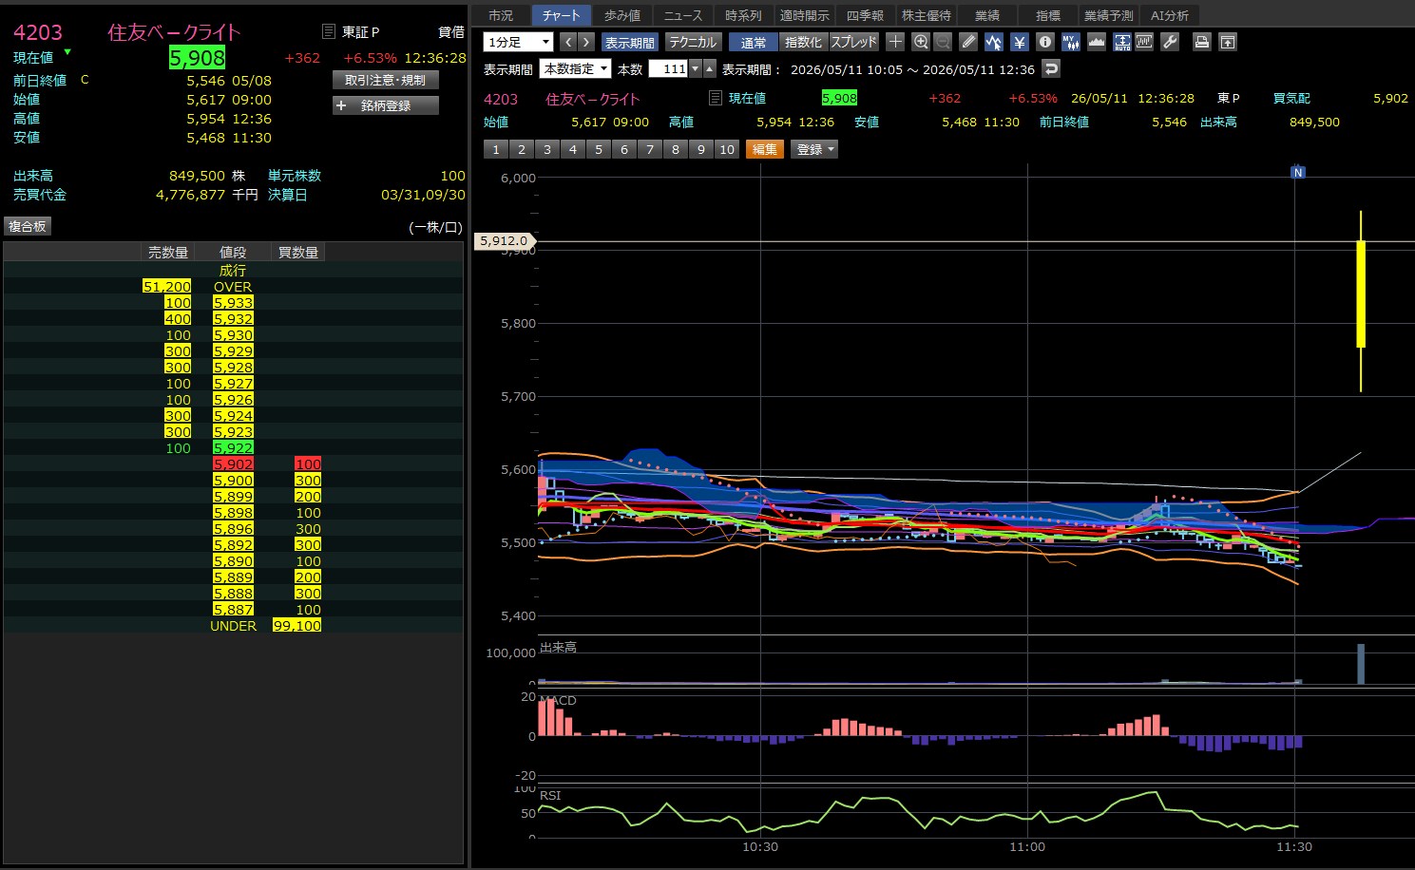Image resolution: width=1415 pixels, height=870 pixels.
Task: Click the MY candlestick chart icon
Action: (1070, 42)
